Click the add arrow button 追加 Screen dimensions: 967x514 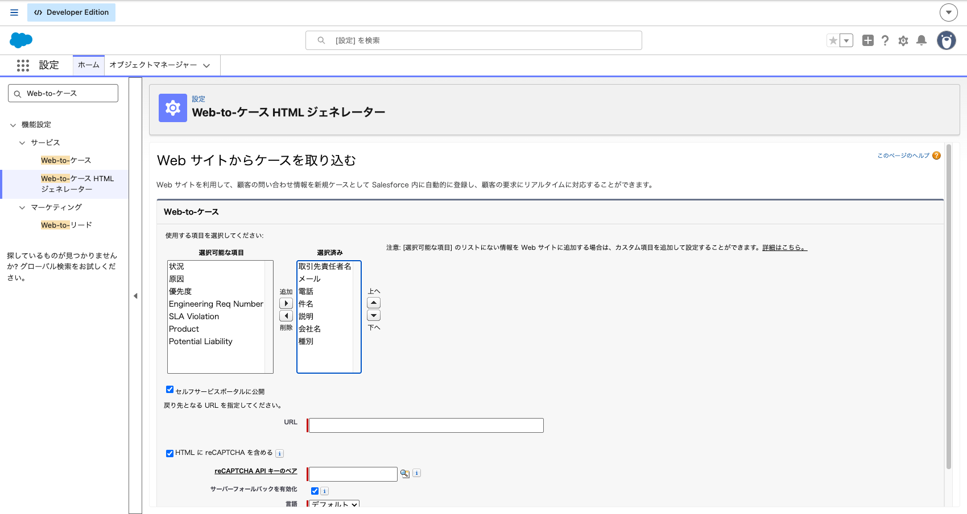click(286, 303)
